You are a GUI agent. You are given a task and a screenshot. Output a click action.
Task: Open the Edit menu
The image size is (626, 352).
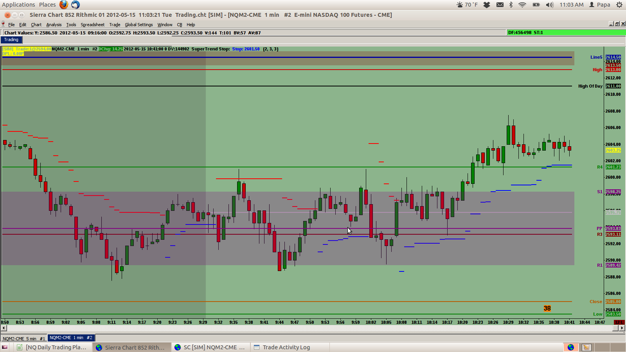point(23,25)
